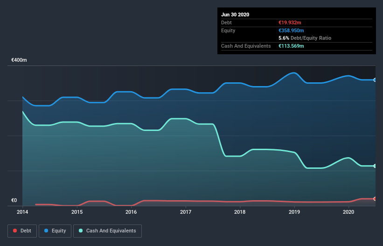Select the 2015 x-axis label
This screenshot has height=246, width=383.
tap(77, 212)
